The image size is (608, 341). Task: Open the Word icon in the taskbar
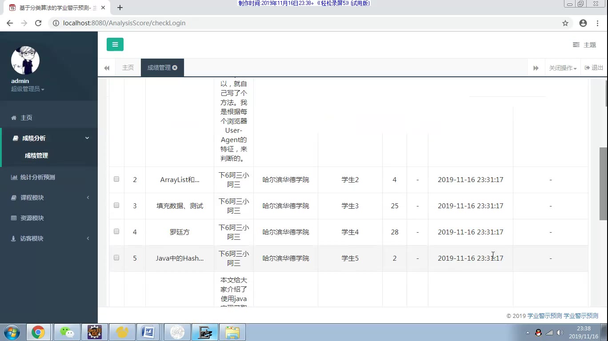click(x=148, y=332)
